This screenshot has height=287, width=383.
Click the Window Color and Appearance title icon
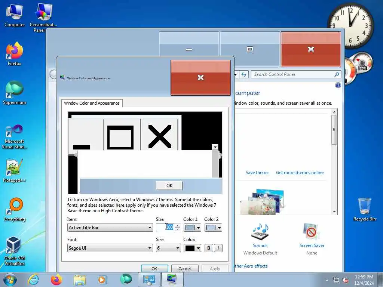[x=62, y=78]
